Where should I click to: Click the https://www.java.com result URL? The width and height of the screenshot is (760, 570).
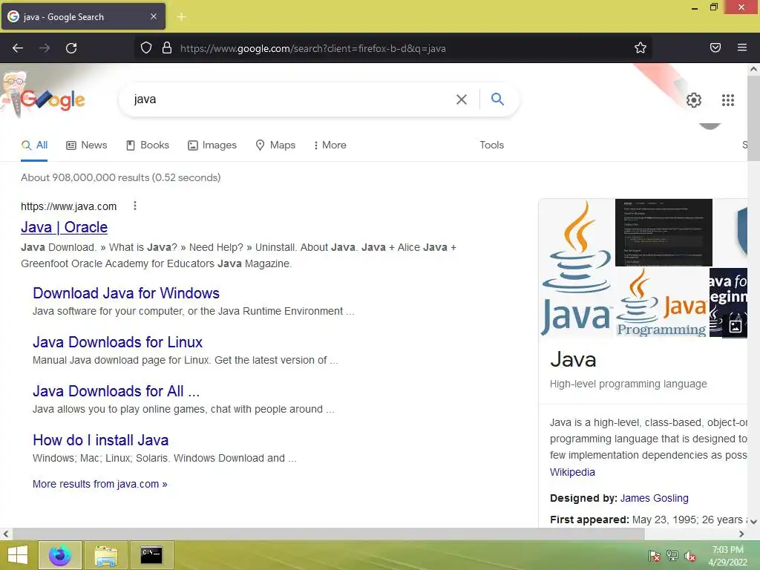click(x=69, y=206)
